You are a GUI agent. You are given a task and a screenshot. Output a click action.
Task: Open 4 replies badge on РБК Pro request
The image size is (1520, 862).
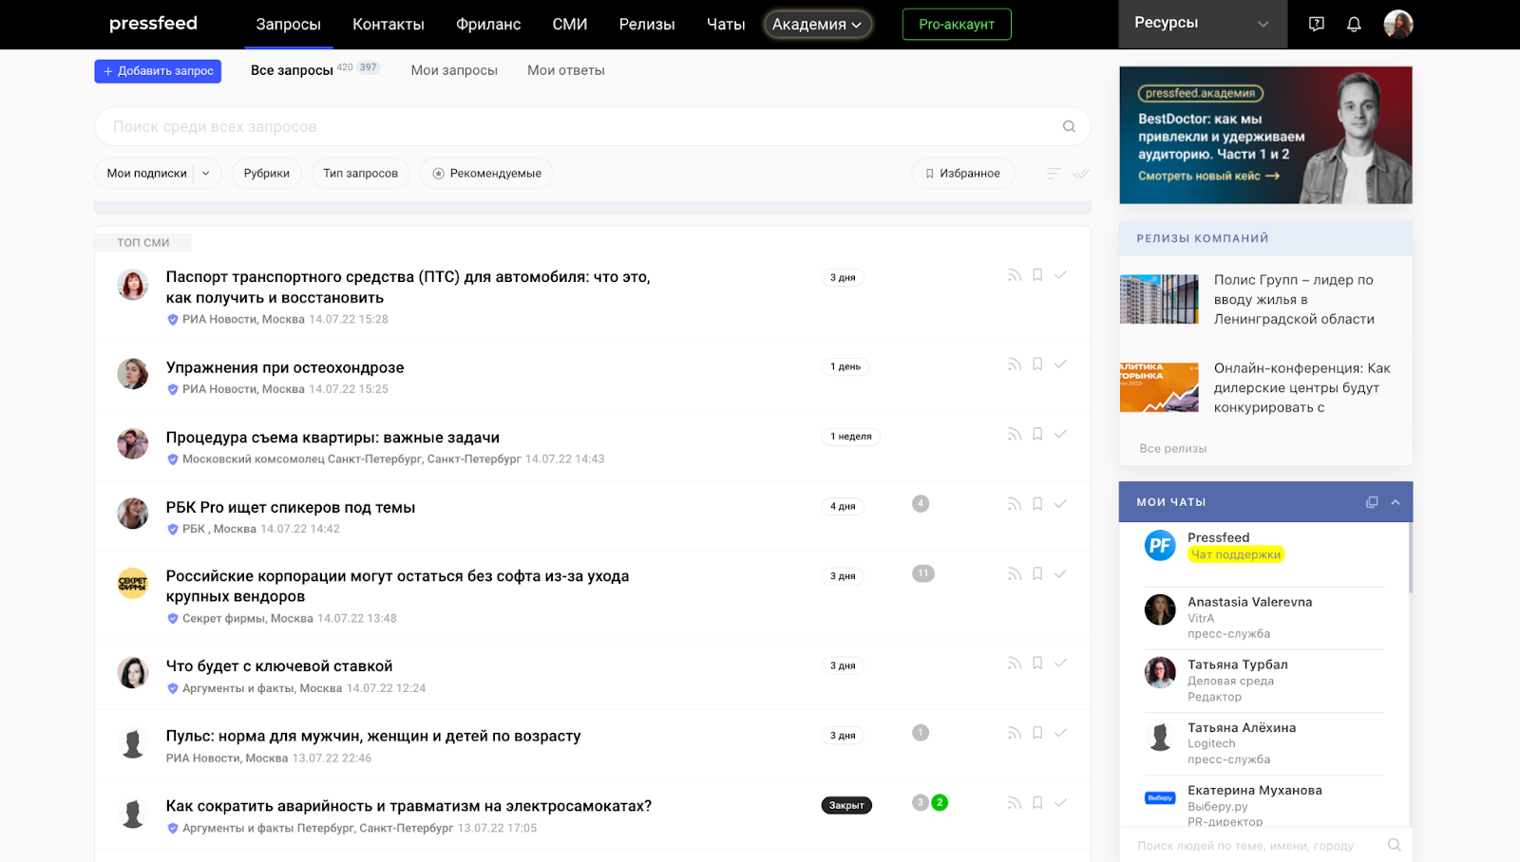pos(921,504)
